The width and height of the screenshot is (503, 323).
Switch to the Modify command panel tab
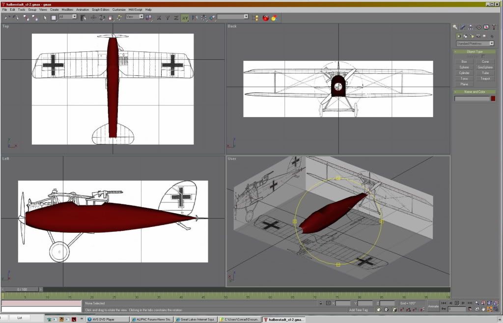(x=463, y=27)
